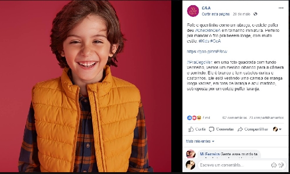View the love heart reaction icon
The height and width of the screenshot is (174, 290).
194,118
